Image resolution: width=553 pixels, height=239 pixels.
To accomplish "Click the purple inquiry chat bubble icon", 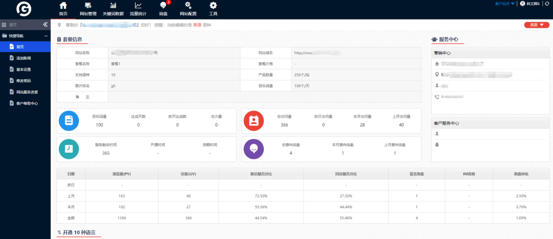I will pyautogui.click(x=254, y=149).
